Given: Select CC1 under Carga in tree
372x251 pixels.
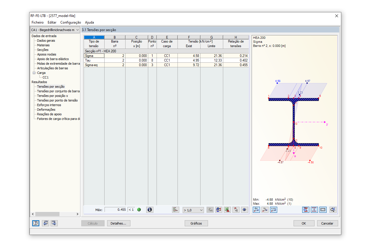Looking at the screenshot, I should (x=46, y=77).
